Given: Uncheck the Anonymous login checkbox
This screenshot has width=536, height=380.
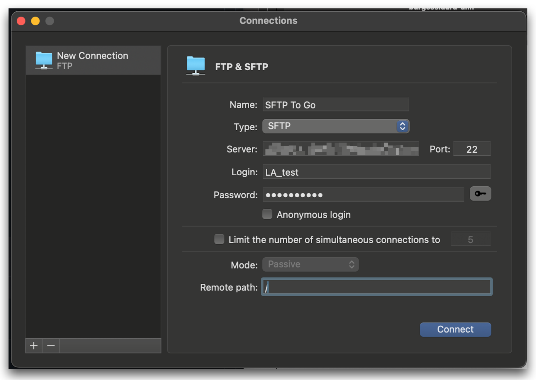Looking at the screenshot, I should coord(267,214).
